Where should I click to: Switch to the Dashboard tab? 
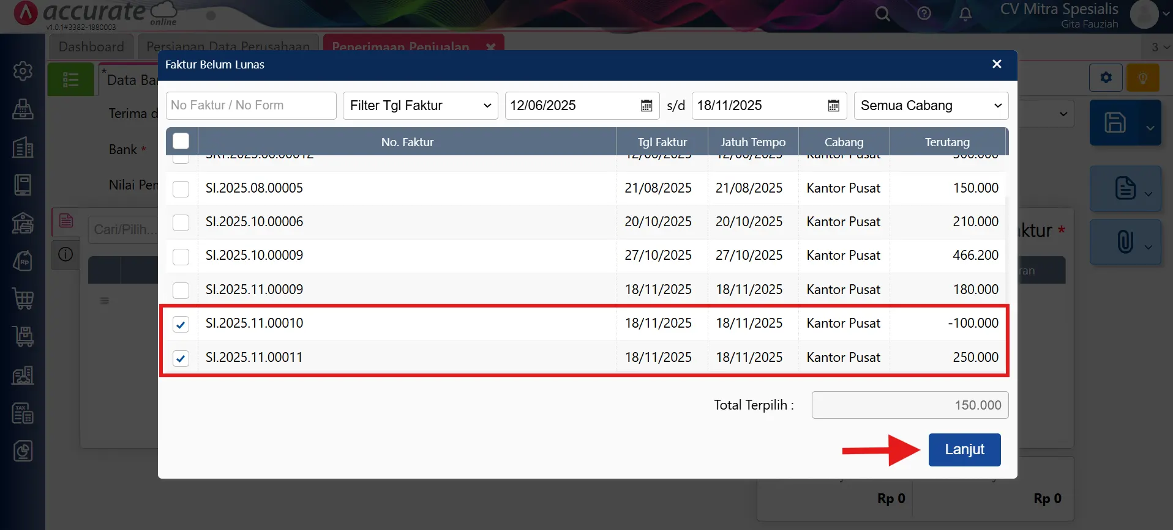91,46
